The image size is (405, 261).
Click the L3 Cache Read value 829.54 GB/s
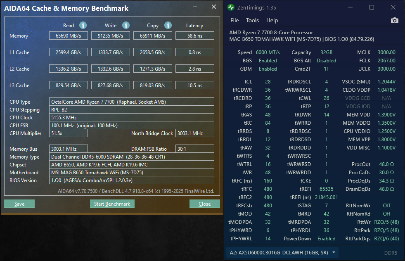[69, 85]
